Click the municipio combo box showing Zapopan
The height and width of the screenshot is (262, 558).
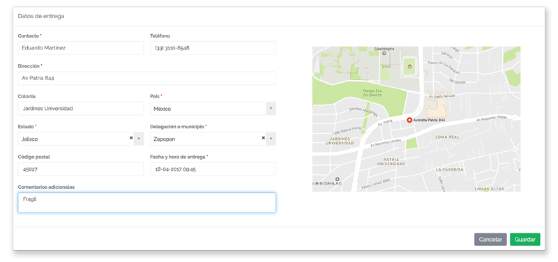click(213, 139)
